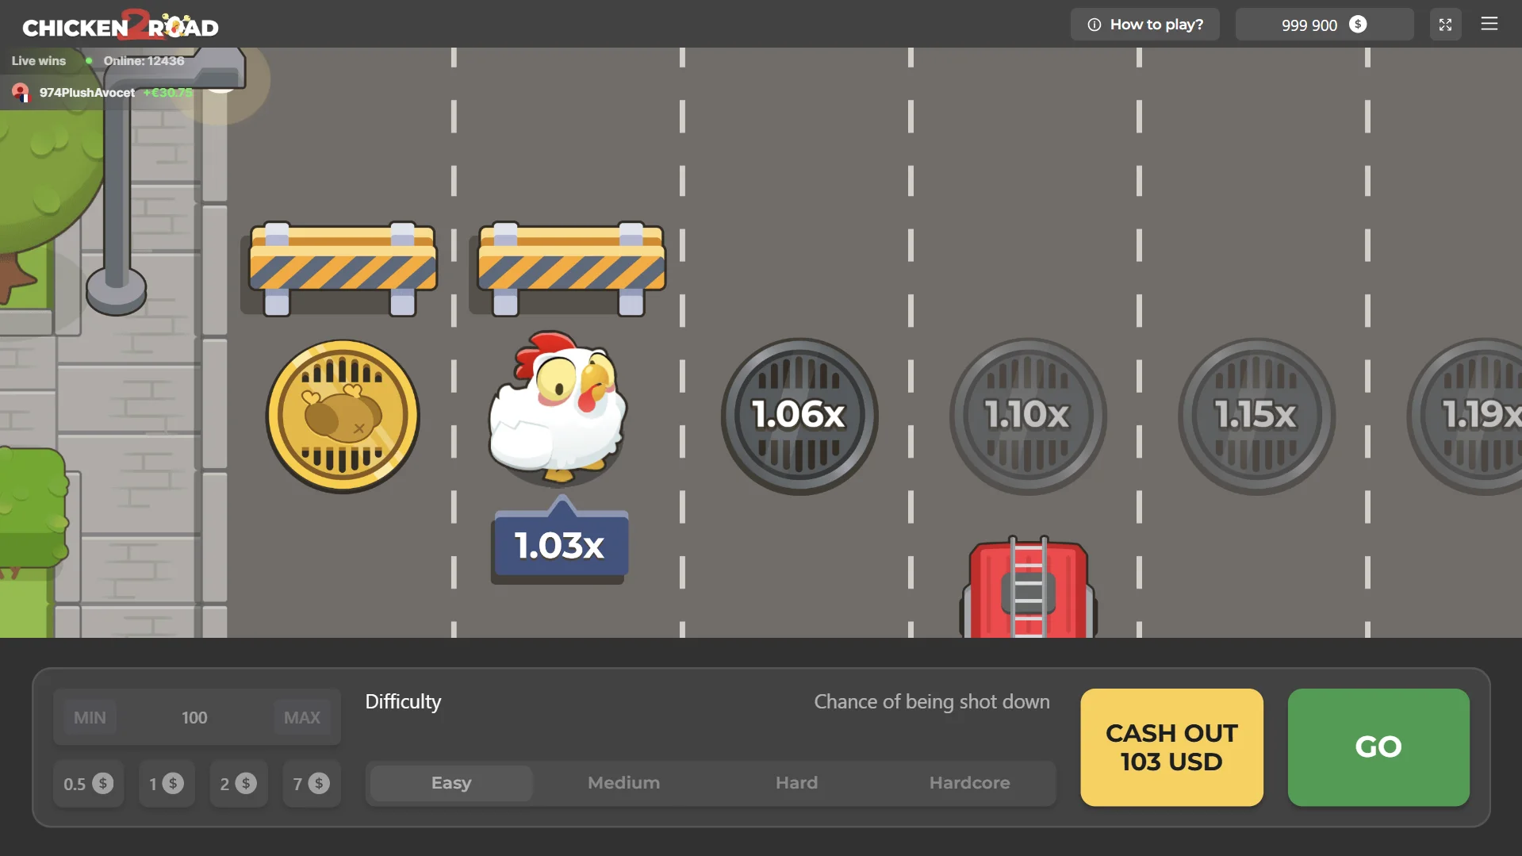Choose Easy difficulty
The width and height of the screenshot is (1522, 856).
(x=451, y=783)
